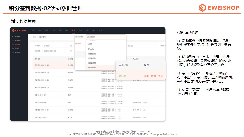Open 优惠券 in the left sidebar
244x137 pixels.
click(x=17, y=48)
